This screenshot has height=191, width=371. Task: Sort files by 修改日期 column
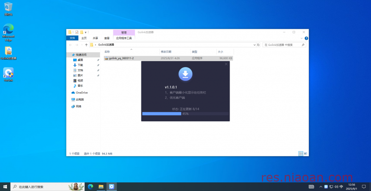175,52
